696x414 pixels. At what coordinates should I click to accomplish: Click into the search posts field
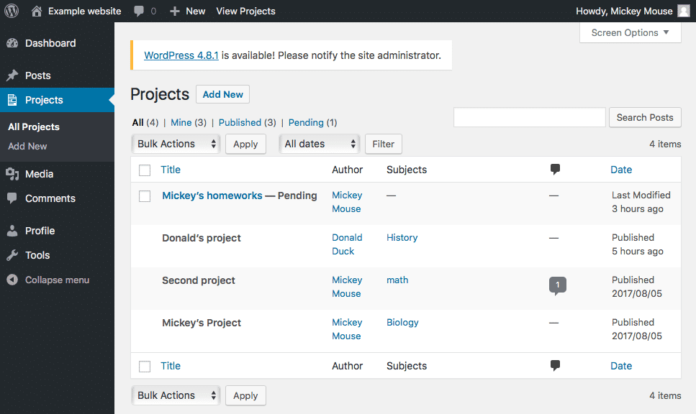pyautogui.click(x=530, y=117)
